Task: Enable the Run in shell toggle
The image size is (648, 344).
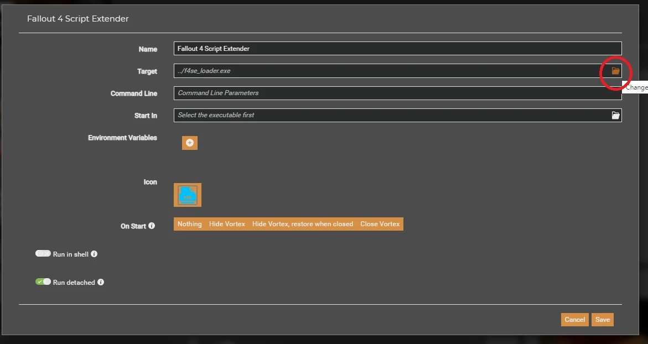Action: [43, 253]
